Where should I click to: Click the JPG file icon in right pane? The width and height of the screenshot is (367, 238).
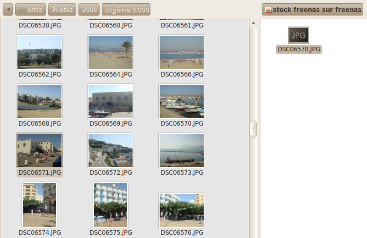[x=299, y=35]
